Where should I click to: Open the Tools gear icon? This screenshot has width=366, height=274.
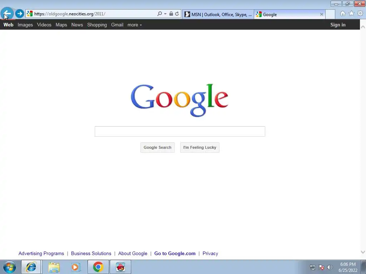(360, 14)
